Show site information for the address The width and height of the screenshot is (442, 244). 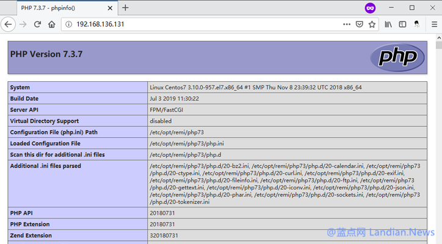click(x=68, y=24)
